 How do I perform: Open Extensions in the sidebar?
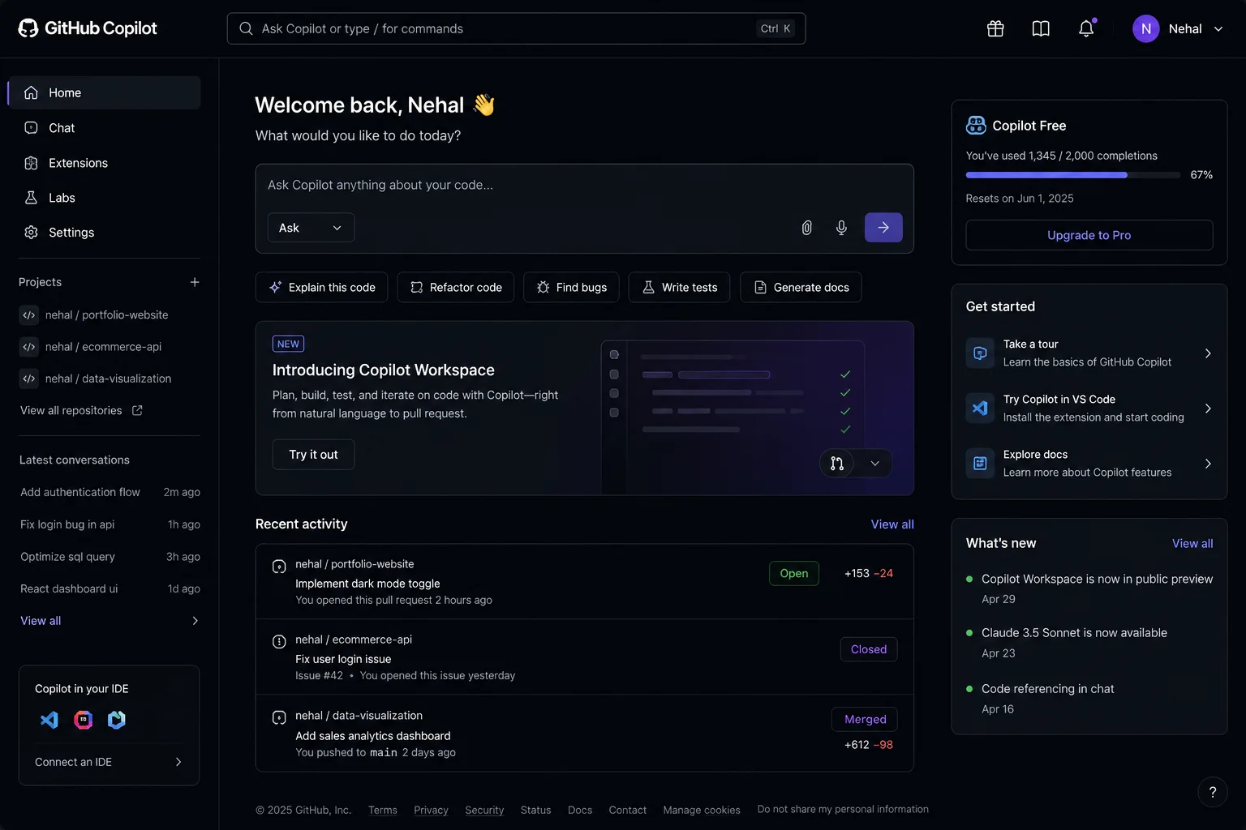[105, 163]
